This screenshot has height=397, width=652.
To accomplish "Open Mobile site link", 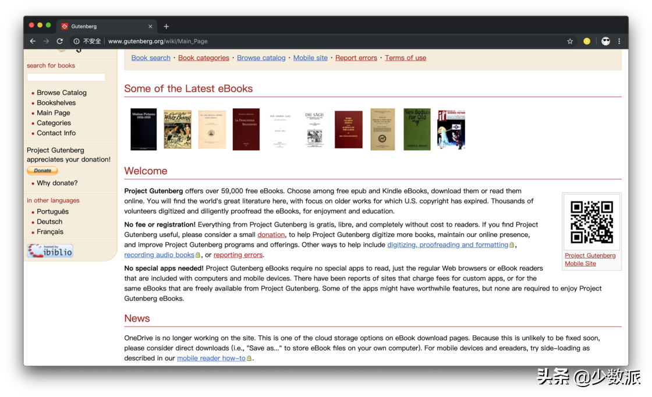I will click(x=310, y=58).
